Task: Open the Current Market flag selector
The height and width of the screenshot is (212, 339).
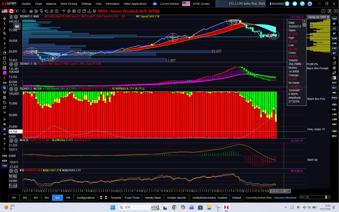Action: [186, 4]
